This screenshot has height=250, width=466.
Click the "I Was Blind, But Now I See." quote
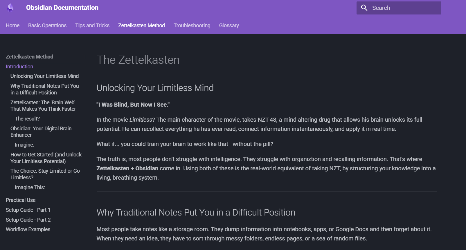[133, 105]
